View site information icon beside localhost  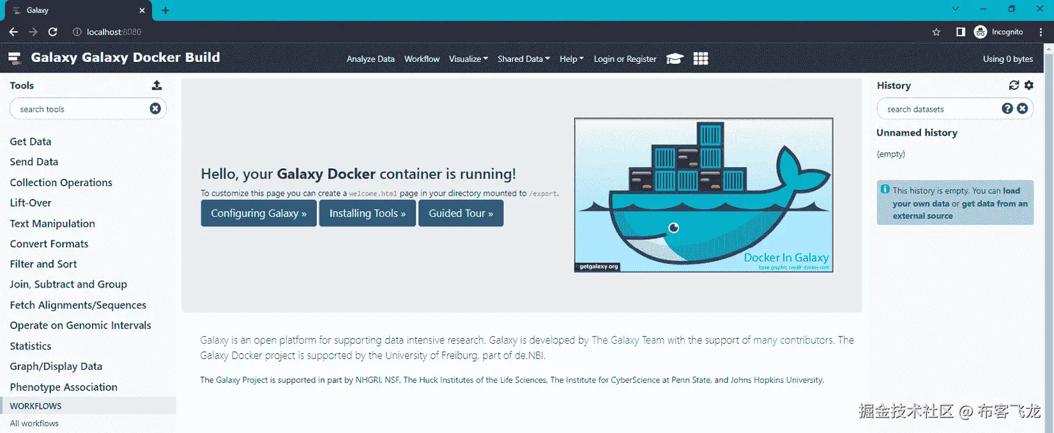tap(77, 32)
